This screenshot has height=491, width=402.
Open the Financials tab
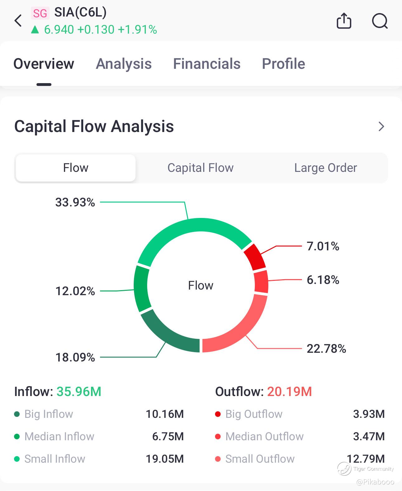pyautogui.click(x=207, y=64)
